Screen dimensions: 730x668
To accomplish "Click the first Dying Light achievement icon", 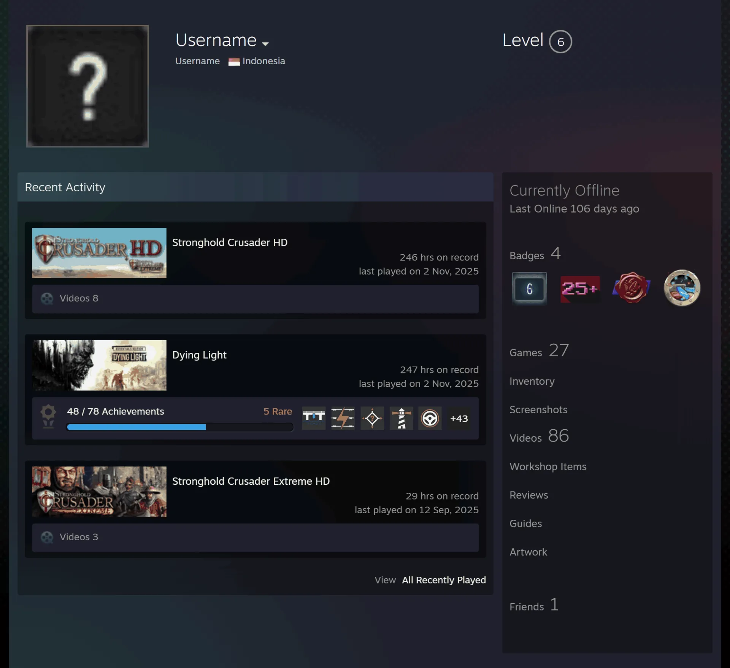I will point(314,418).
